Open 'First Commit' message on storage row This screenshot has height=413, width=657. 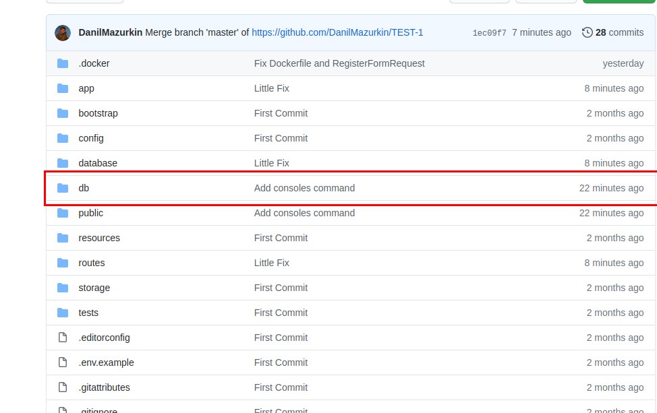(x=281, y=288)
